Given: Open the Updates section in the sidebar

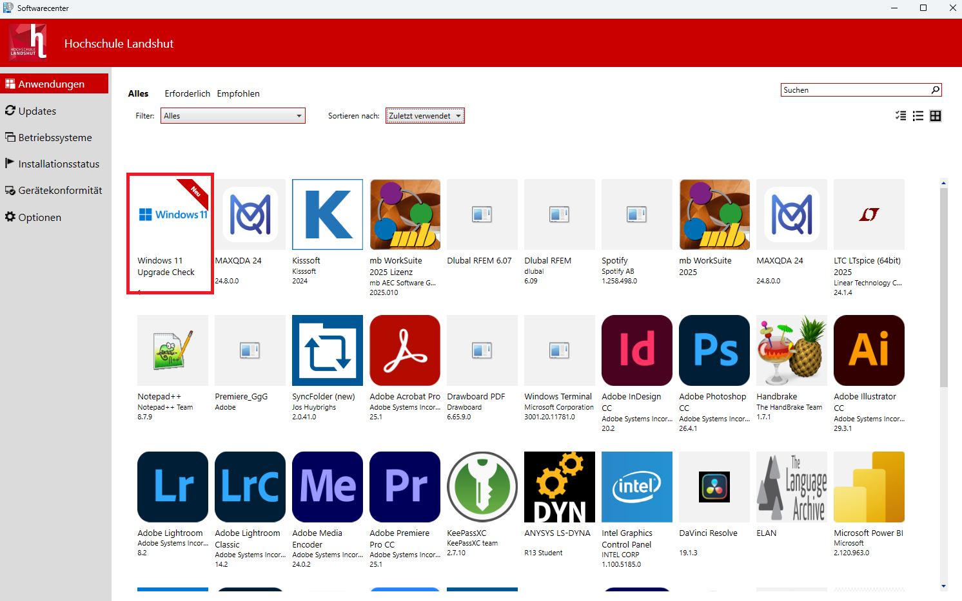Looking at the screenshot, I should click(37, 111).
